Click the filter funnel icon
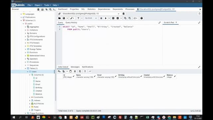Screen dimensions: 213x120 click(79, 18)
